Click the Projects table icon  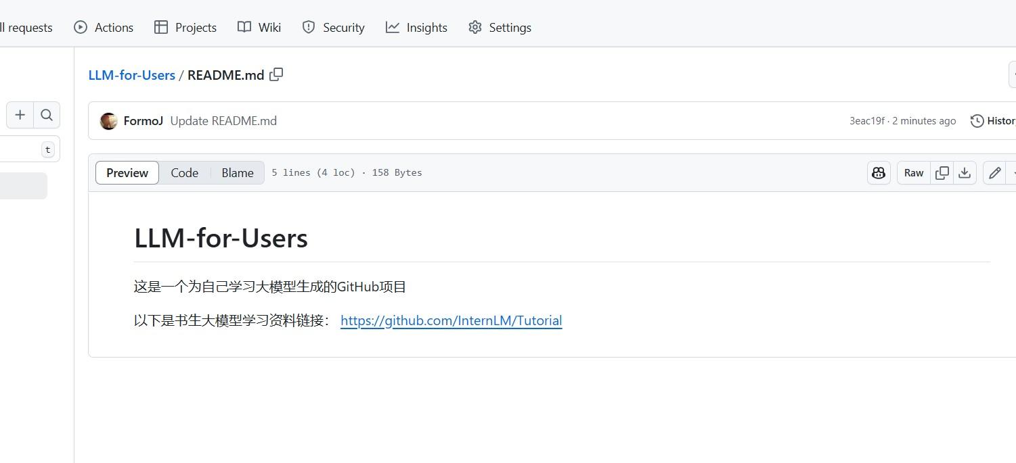pyautogui.click(x=161, y=27)
